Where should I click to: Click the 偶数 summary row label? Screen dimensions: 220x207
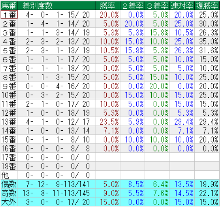click(9, 184)
